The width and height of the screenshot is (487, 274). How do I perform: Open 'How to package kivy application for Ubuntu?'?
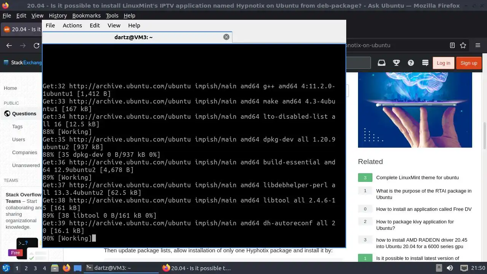point(415,225)
